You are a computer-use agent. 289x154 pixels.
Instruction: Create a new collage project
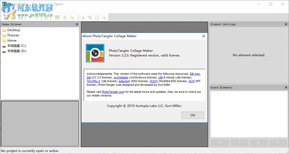click(6, 17)
